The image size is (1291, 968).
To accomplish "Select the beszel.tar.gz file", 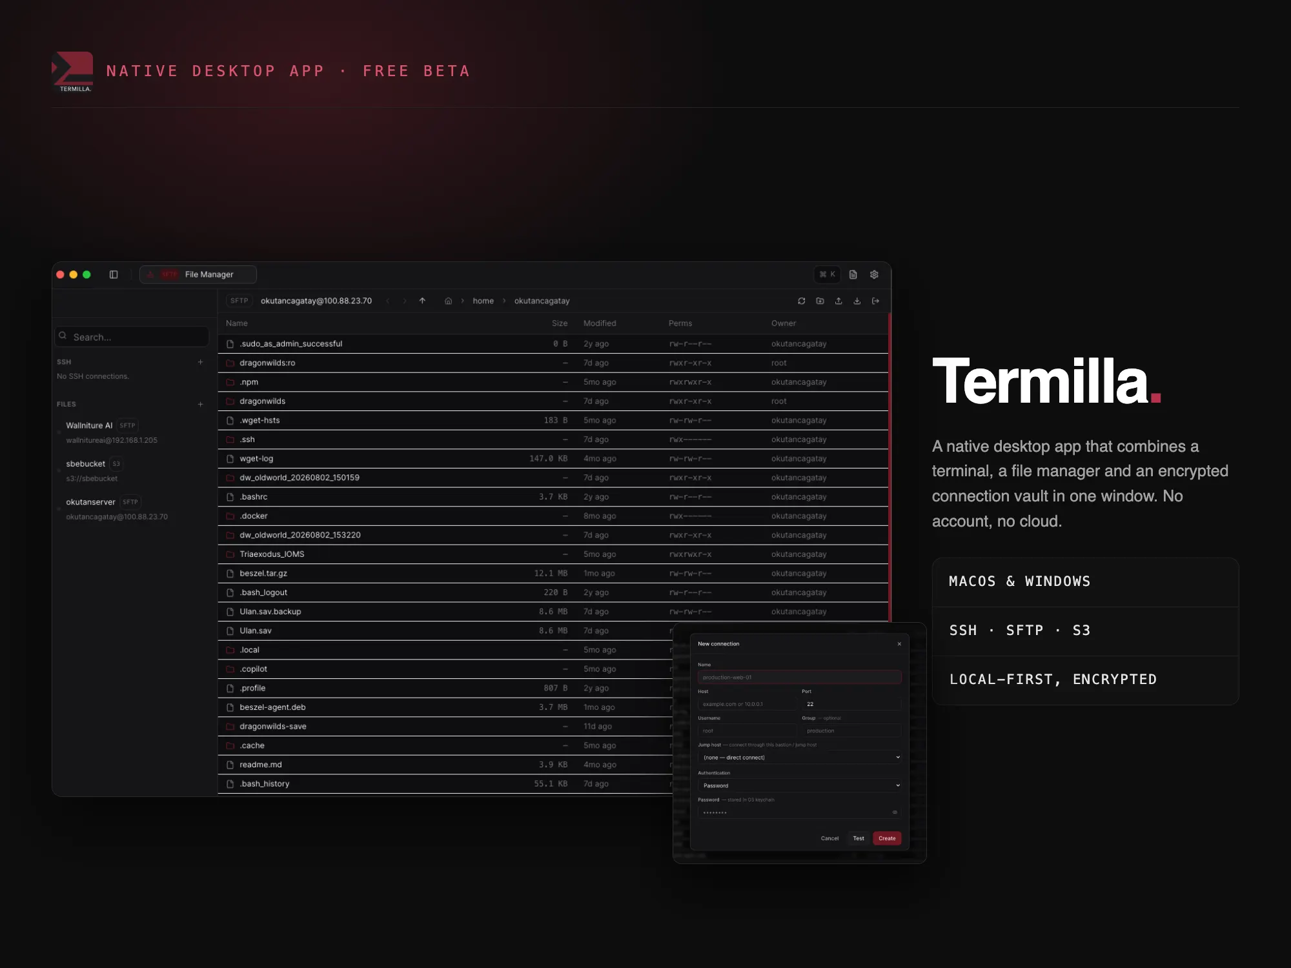I will click(553, 573).
